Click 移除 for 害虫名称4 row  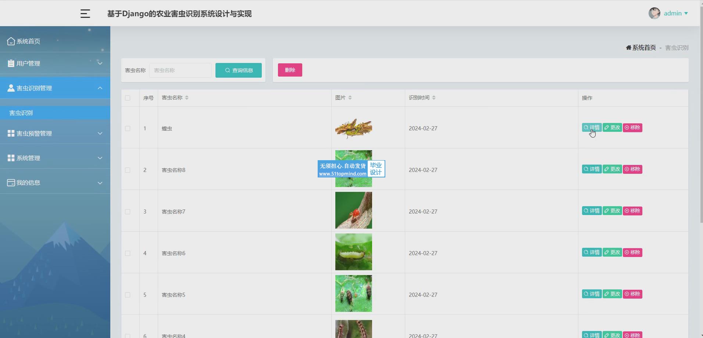tap(632, 335)
